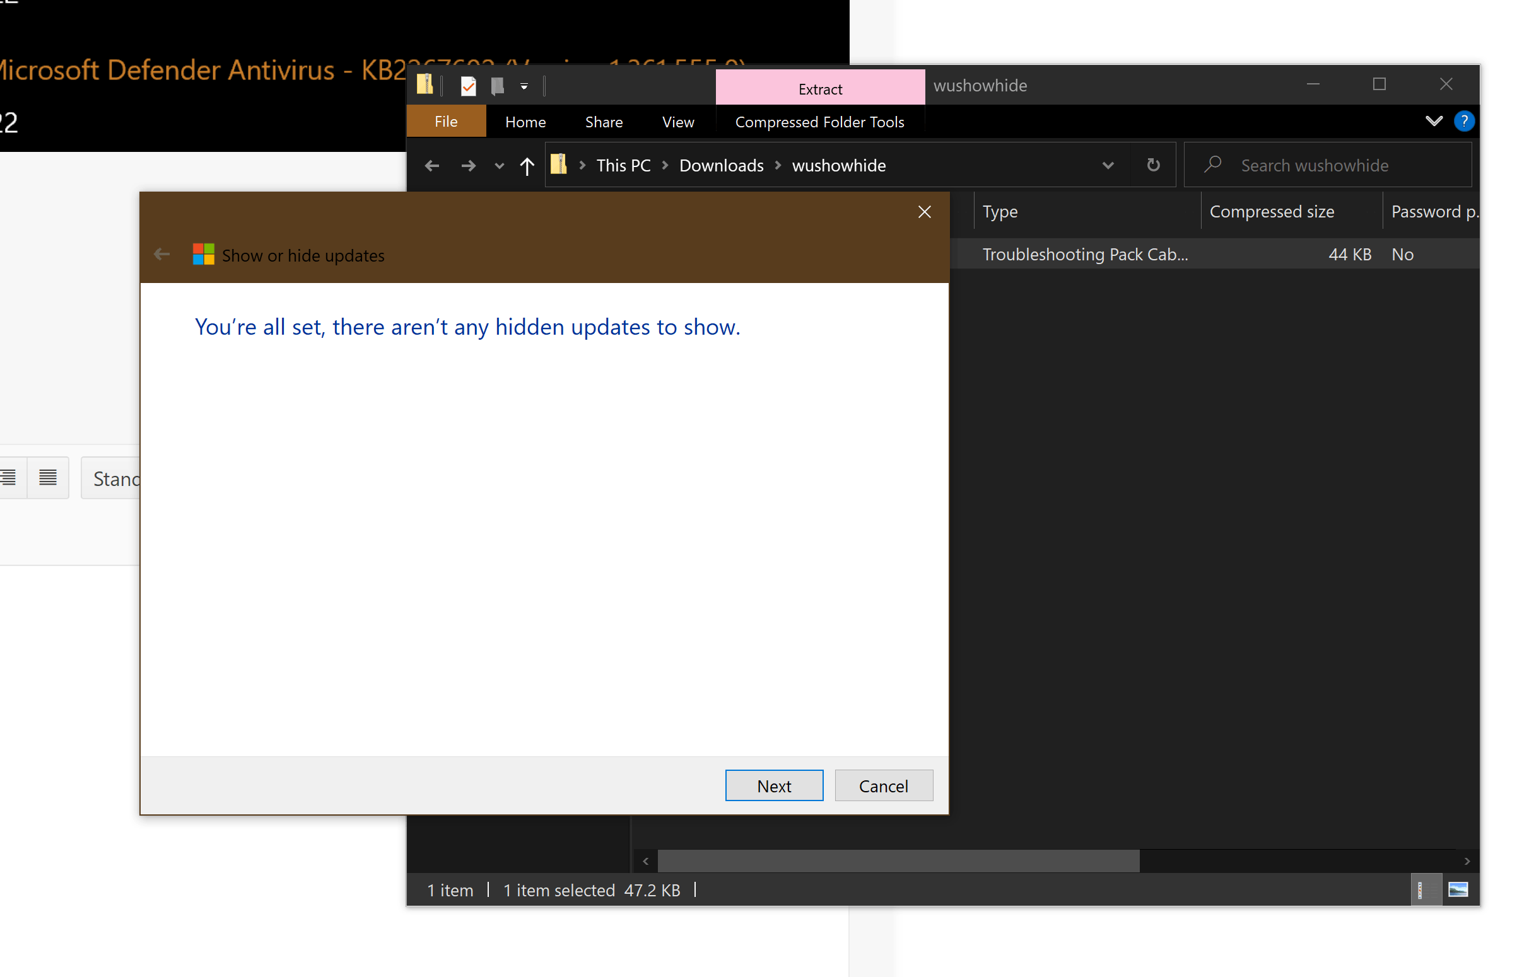Viewport: 1517px width, 977px height.
Task: Switch to the Extract ribbon tab
Action: tap(819, 89)
